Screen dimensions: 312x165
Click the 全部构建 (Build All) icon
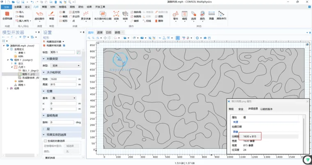pyautogui.click(x=7, y=14)
